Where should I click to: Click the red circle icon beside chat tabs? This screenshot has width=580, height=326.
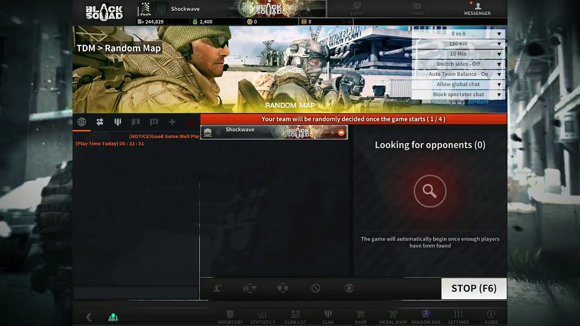pos(191,122)
